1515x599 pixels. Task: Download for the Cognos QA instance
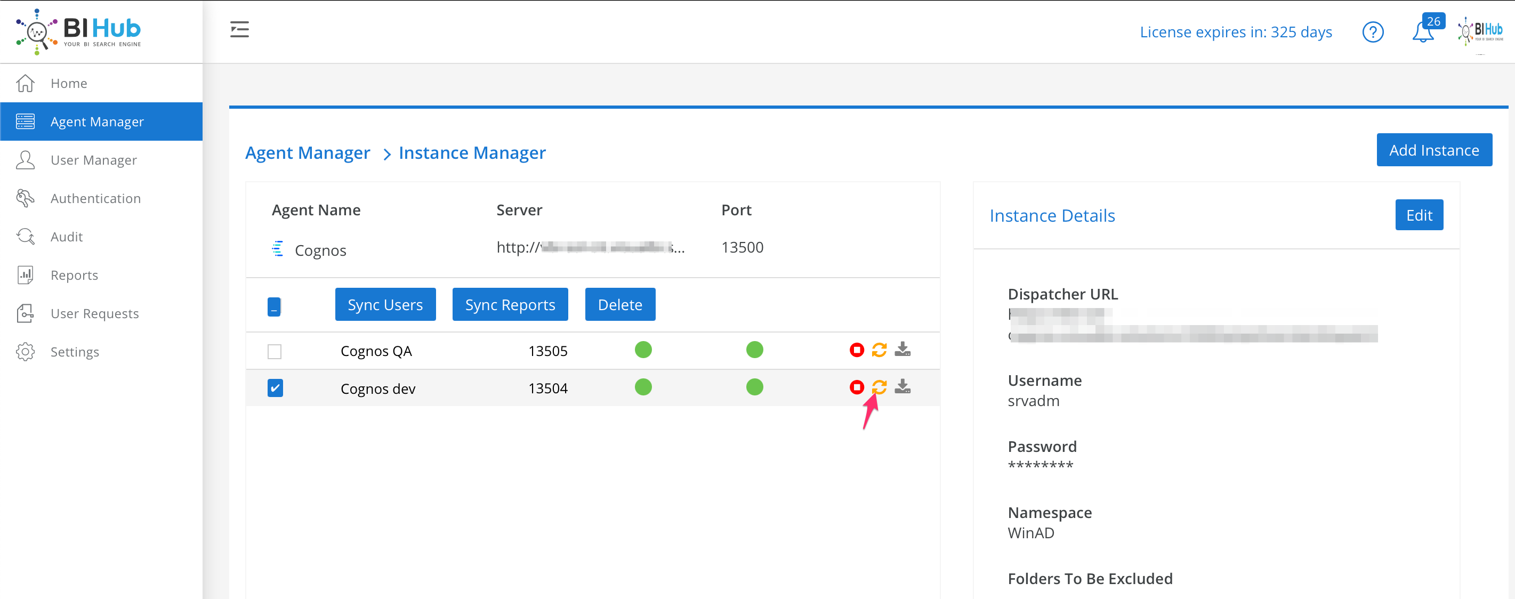click(903, 349)
